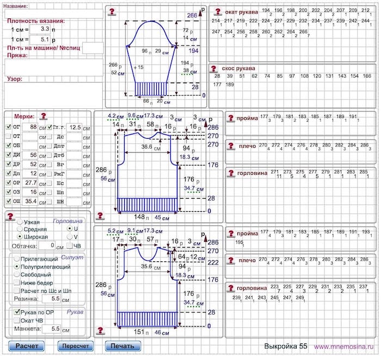Click help icon next to скос рукава
The image size is (381, 356).
[213, 69]
